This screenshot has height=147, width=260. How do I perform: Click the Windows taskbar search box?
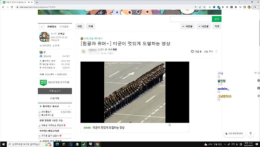coord(30,144)
